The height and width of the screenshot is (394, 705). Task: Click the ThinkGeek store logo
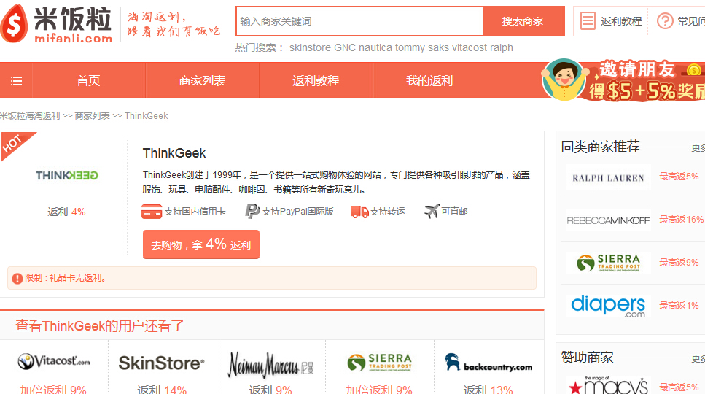[x=66, y=175]
